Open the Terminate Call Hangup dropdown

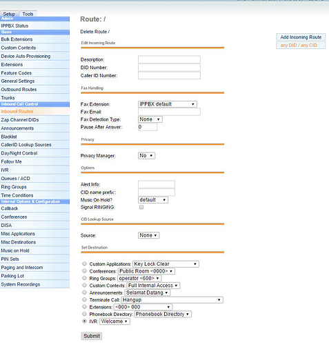(172, 300)
